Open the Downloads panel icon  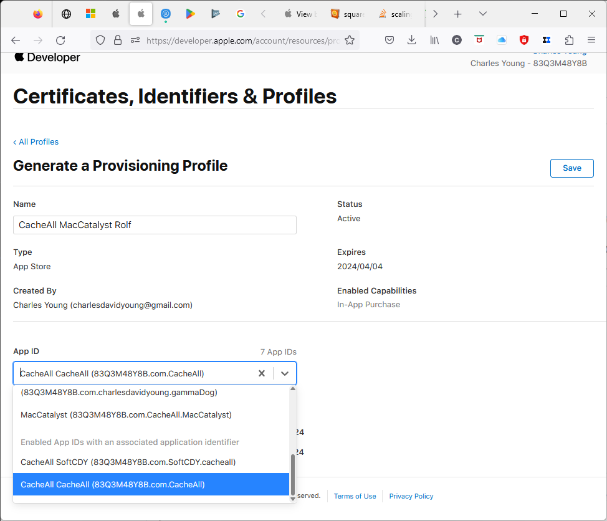[x=412, y=40]
